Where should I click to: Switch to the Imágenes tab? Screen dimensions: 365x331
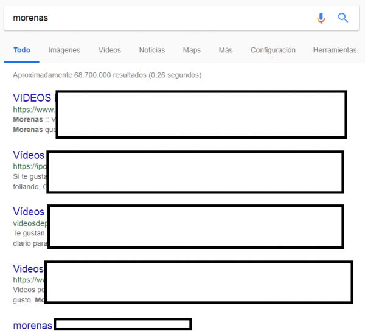[64, 50]
